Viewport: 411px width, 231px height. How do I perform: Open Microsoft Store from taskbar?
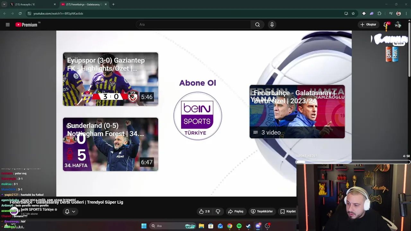point(211,226)
